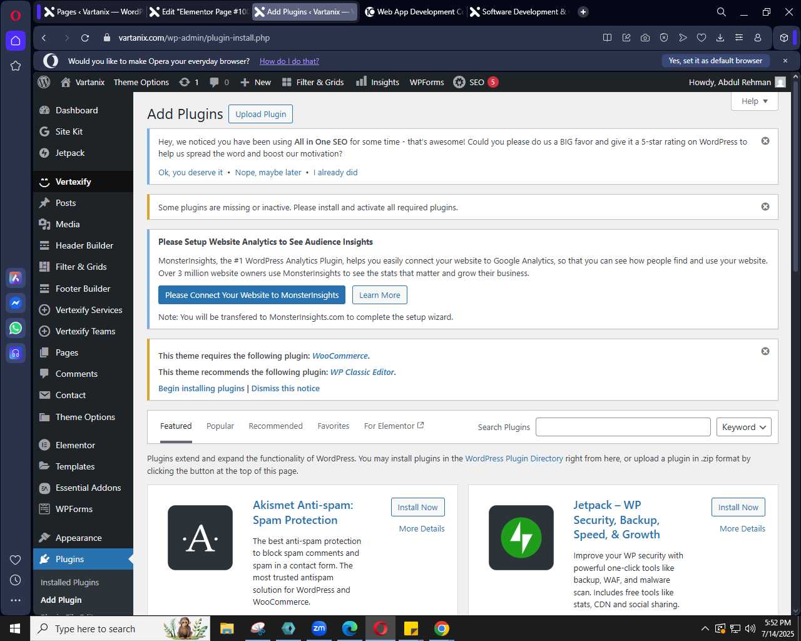The image size is (801, 641).
Task: Click Yes, set it as default browser
Action: point(715,61)
